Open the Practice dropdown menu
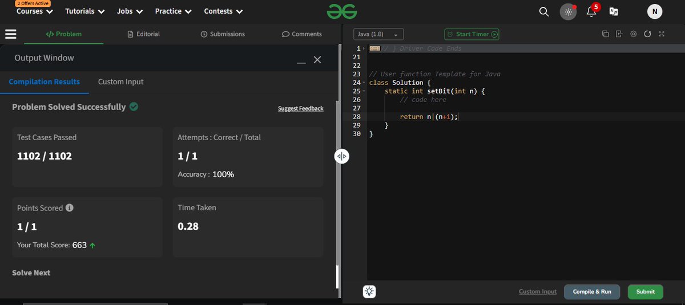The image size is (685, 305). coord(174,11)
